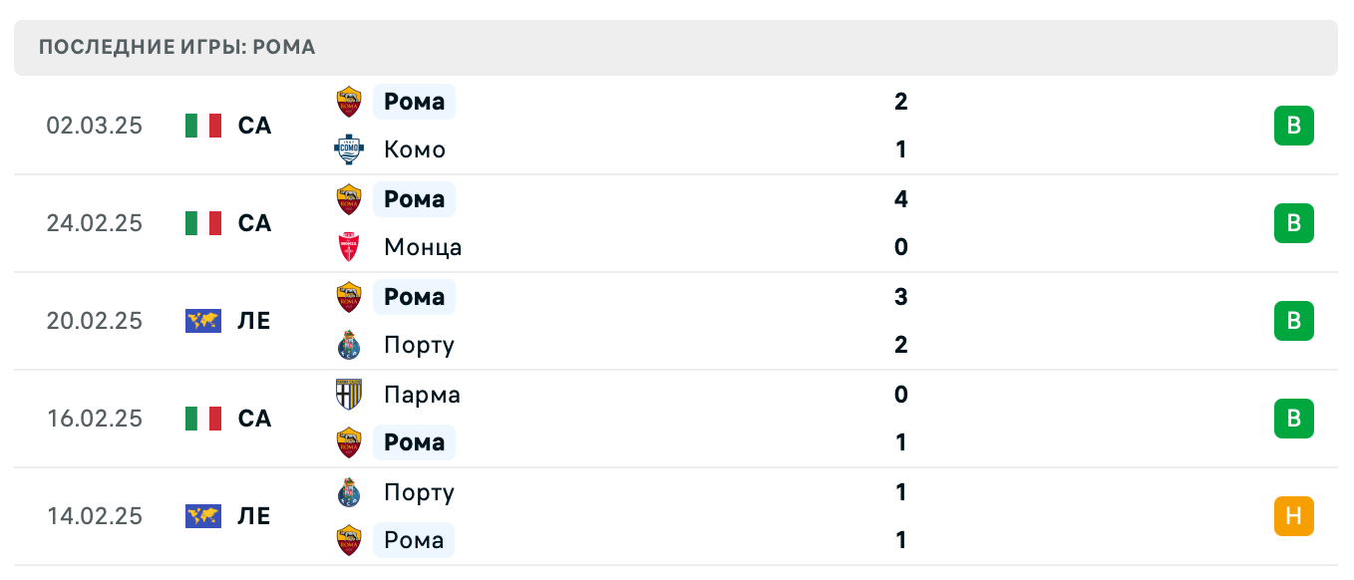
Task: Click Roma crest in 02.03.25 match
Action: coord(349,102)
